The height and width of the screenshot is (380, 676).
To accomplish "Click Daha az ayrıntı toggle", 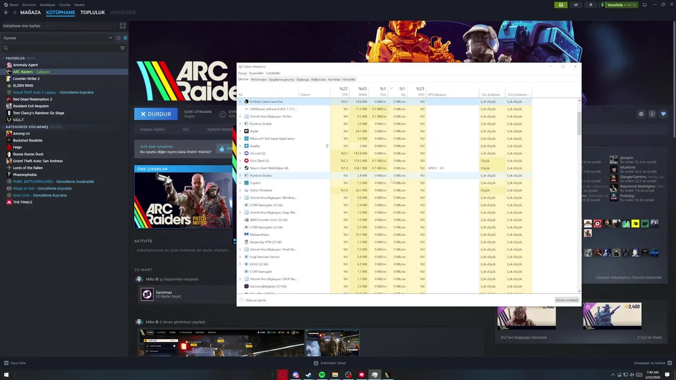I will [253, 300].
